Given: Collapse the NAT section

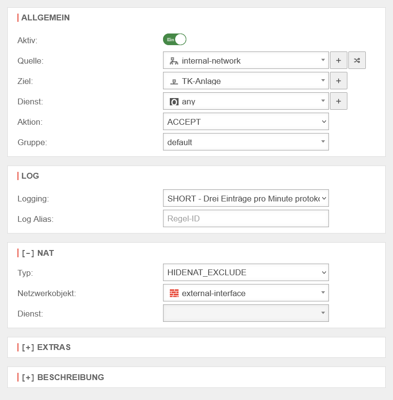Looking at the screenshot, I should coord(28,253).
